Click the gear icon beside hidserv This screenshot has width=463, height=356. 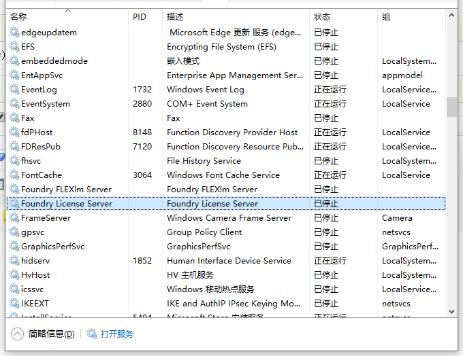click(x=14, y=261)
